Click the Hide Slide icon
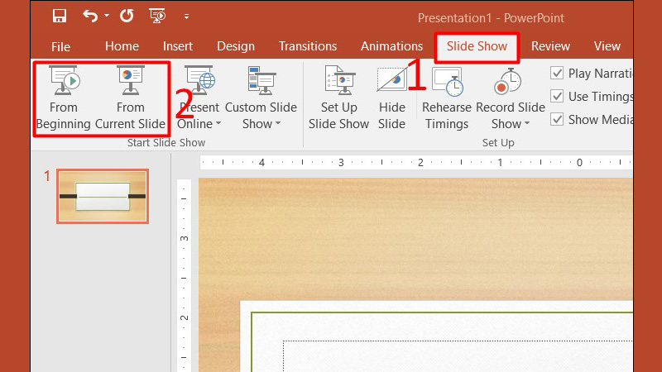Screen dimensions: 662x372 391,80
